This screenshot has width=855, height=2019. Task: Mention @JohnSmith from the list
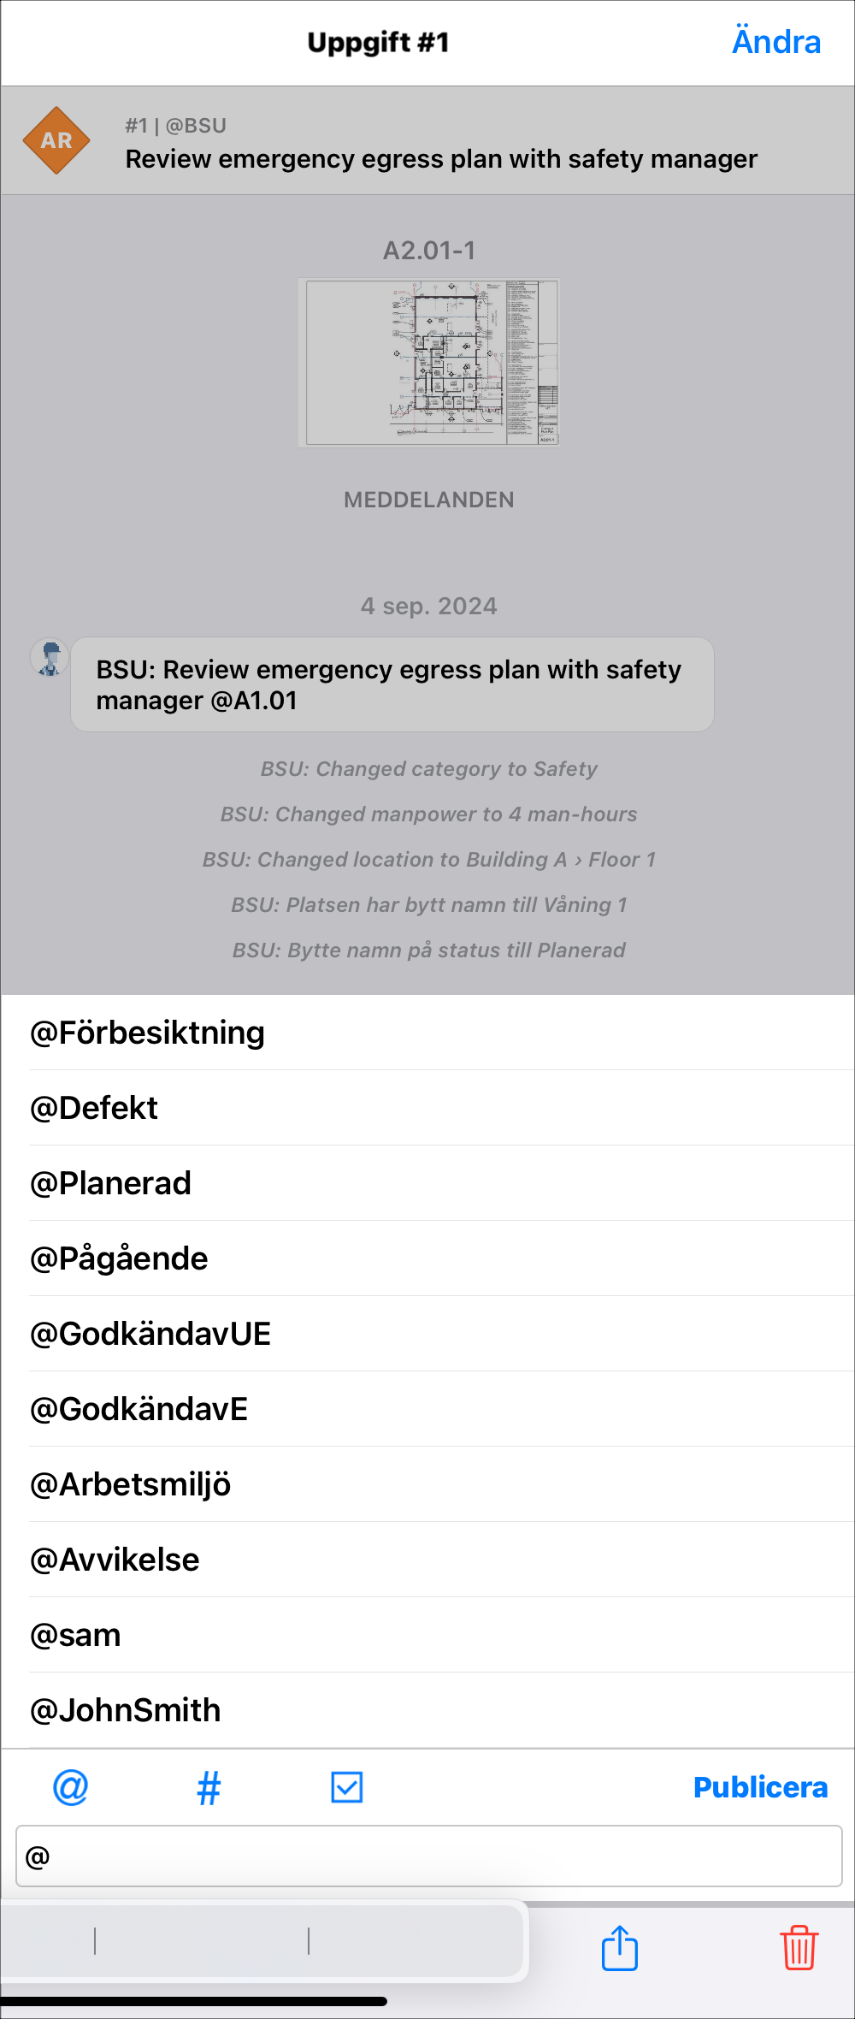pos(126,1710)
